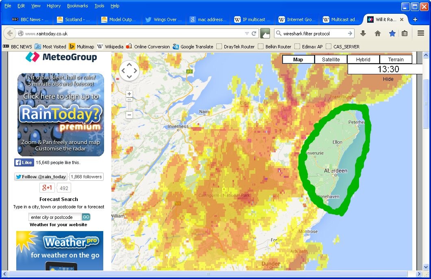This screenshot has height=279, width=431.
Task: Switch map to Hybrid view
Action: tap(363, 60)
